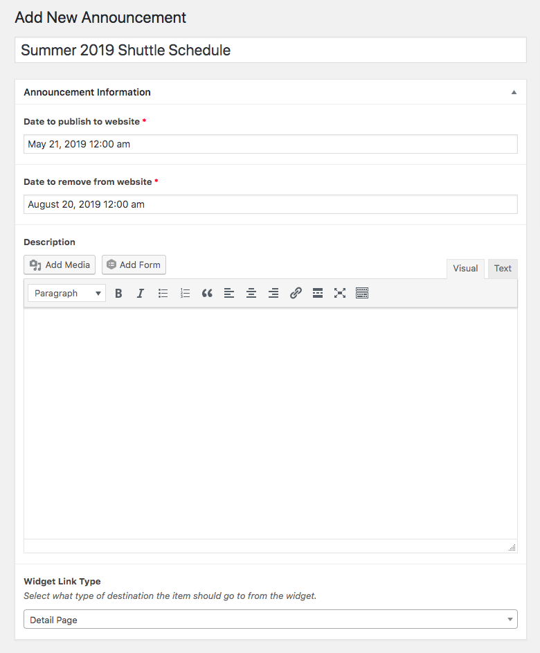The height and width of the screenshot is (653, 540).
Task: Align text center
Action: [251, 293]
